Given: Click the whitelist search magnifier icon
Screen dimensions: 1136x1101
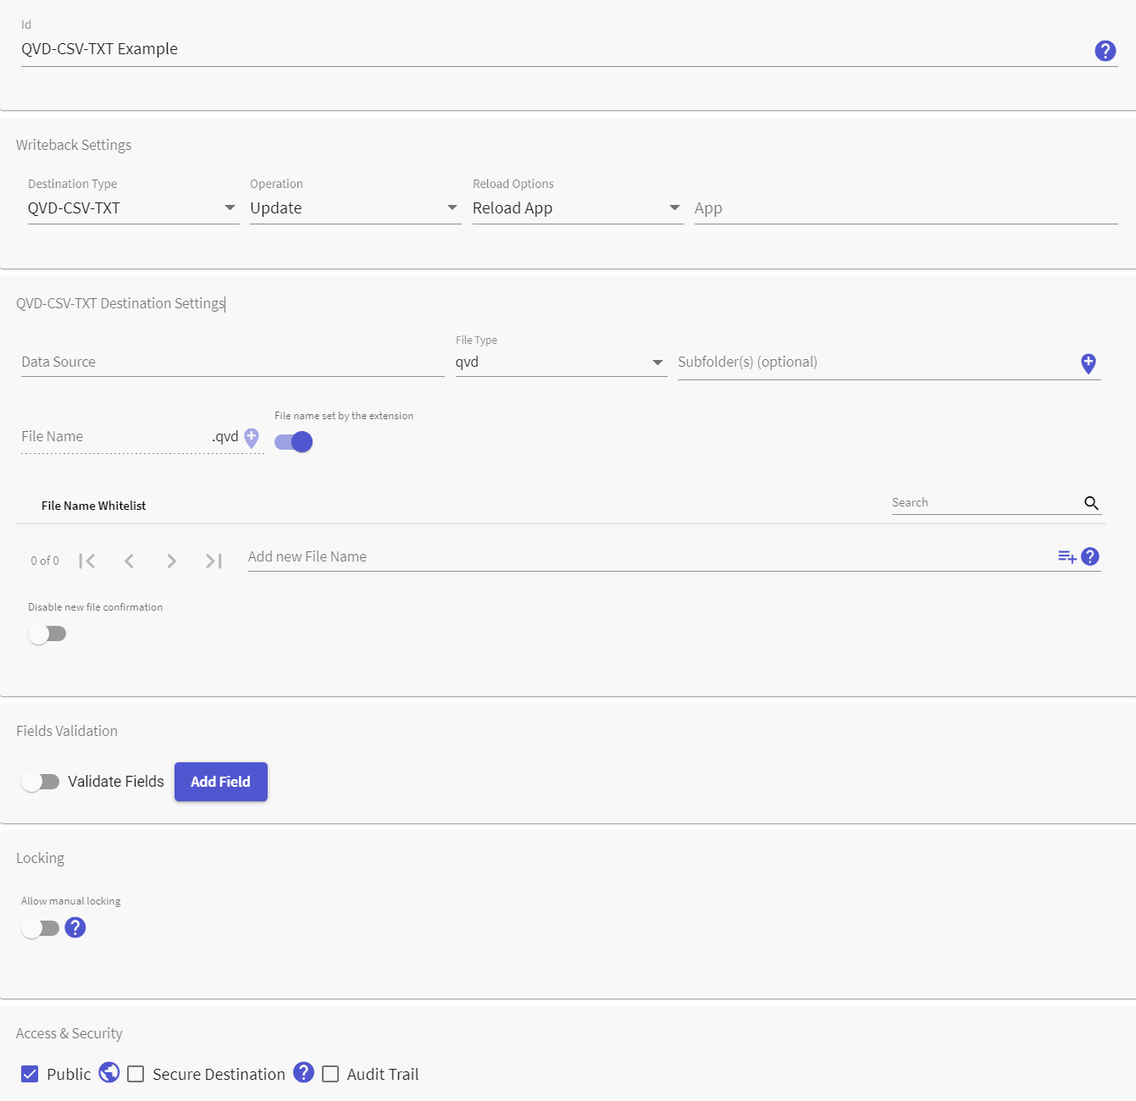Looking at the screenshot, I should coord(1091,503).
